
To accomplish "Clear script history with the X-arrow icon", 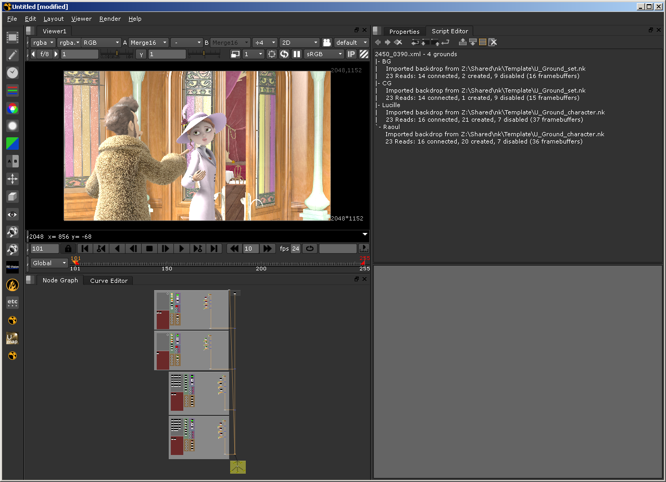I will (x=398, y=42).
